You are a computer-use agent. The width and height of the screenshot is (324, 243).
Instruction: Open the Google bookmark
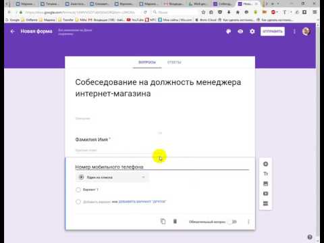pyautogui.click(x=13, y=20)
